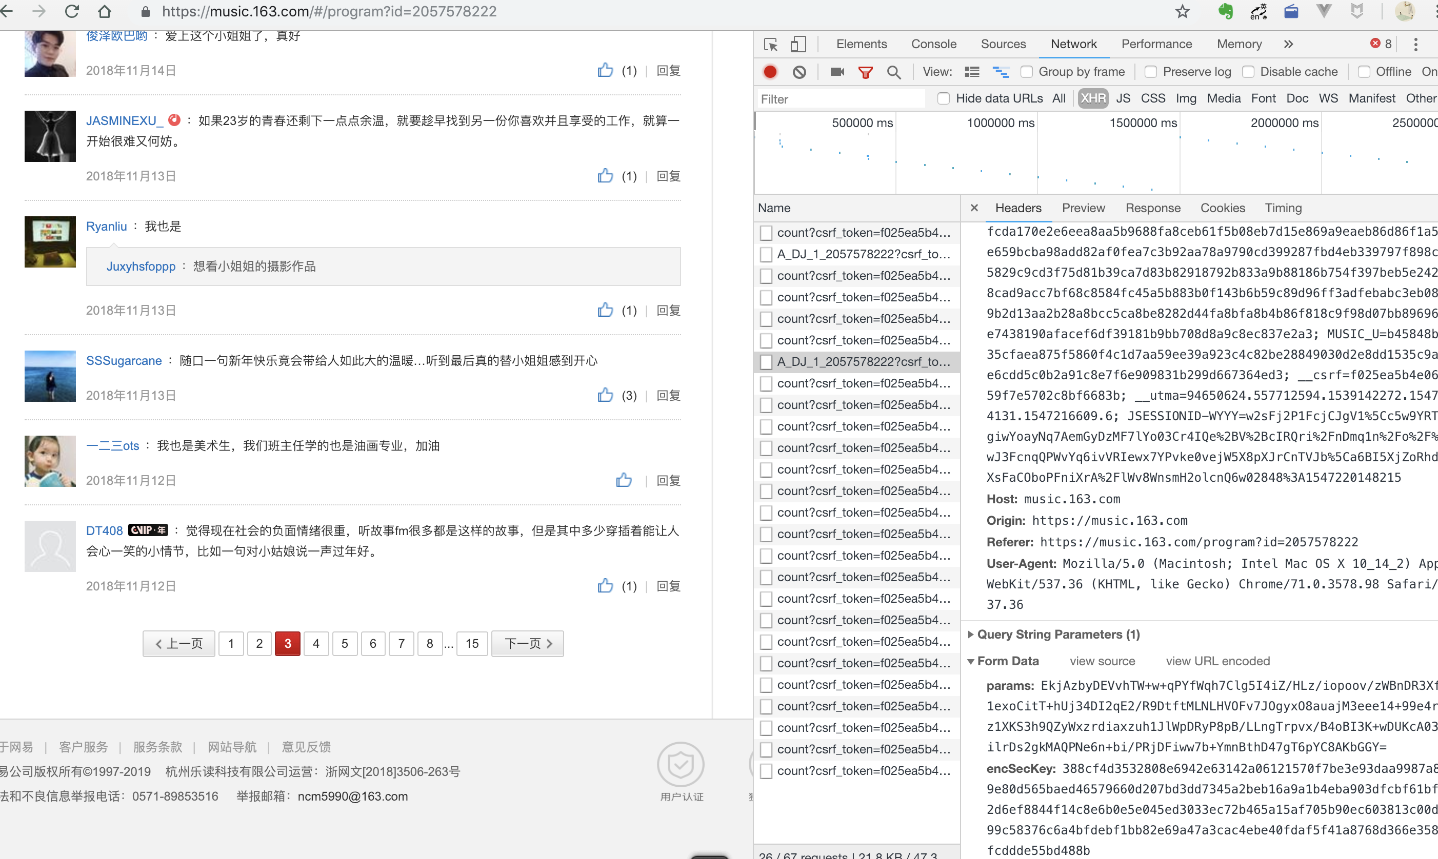Open the Timing tab
The height and width of the screenshot is (859, 1438).
pyautogui.click(x=1283, y=208)
